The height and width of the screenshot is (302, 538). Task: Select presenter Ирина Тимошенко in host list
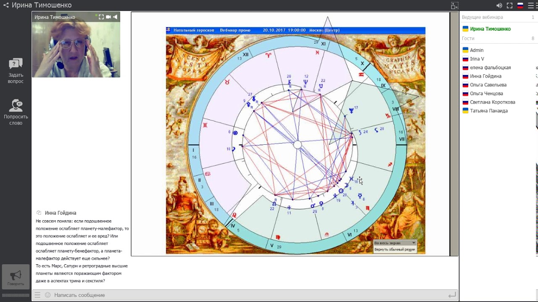click(x=490, y=29)
